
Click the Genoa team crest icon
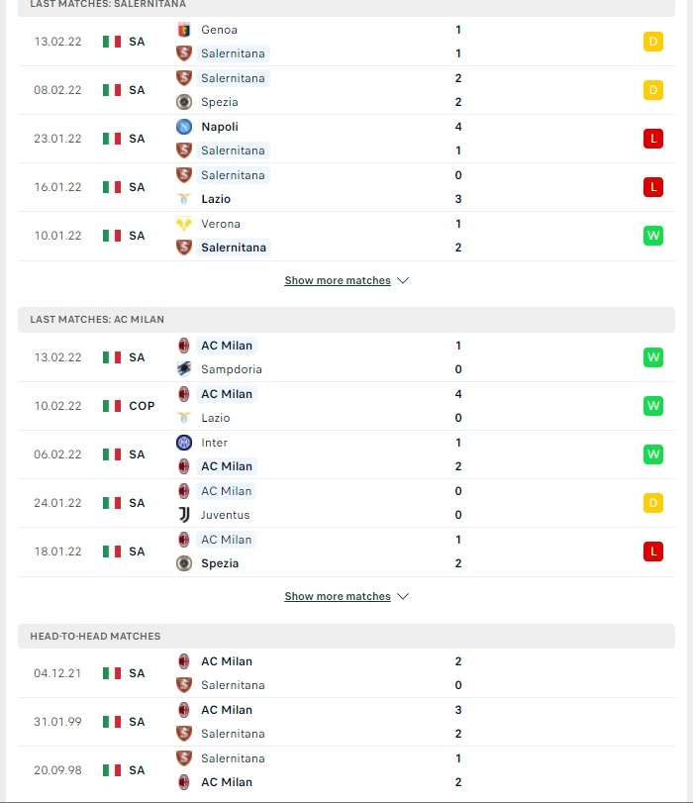click(184, 30)
